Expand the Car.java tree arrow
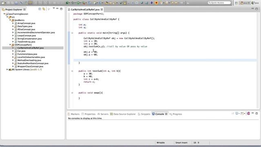Viewport: 261px width, 147px height. pyautogui.click(x=13, y=51)
